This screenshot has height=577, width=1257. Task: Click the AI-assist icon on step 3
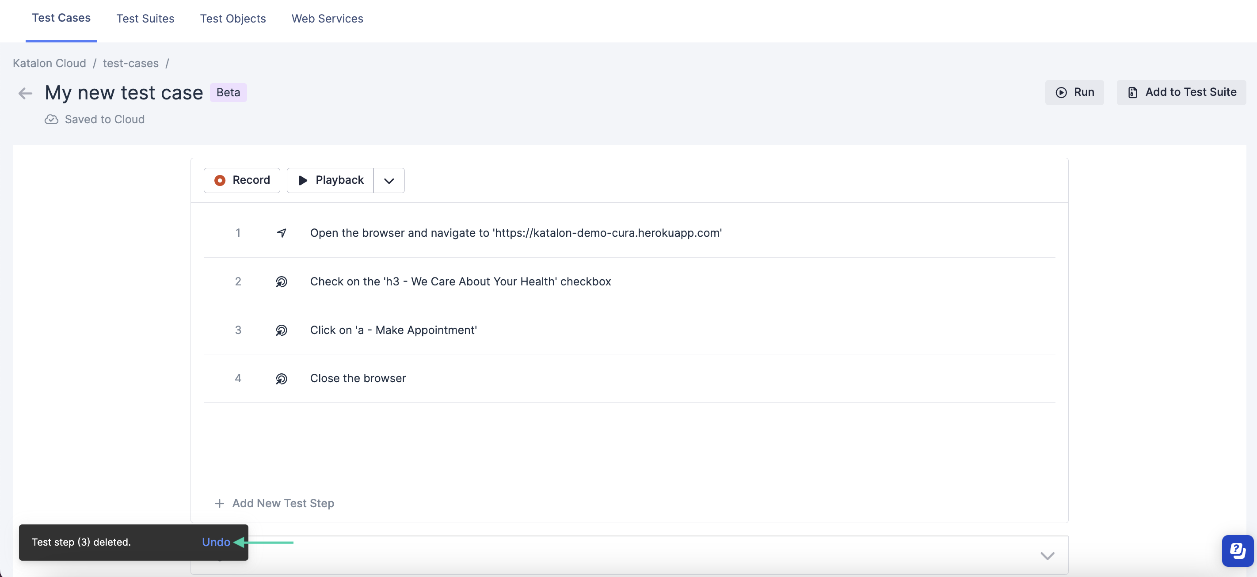pyautogui.click(x=282, y=330)
